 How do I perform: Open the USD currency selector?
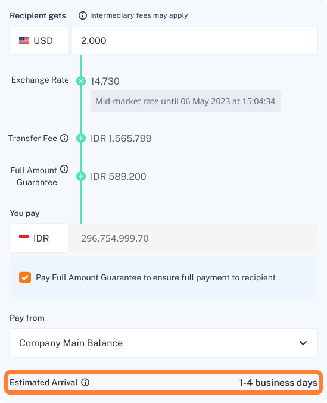39,40
